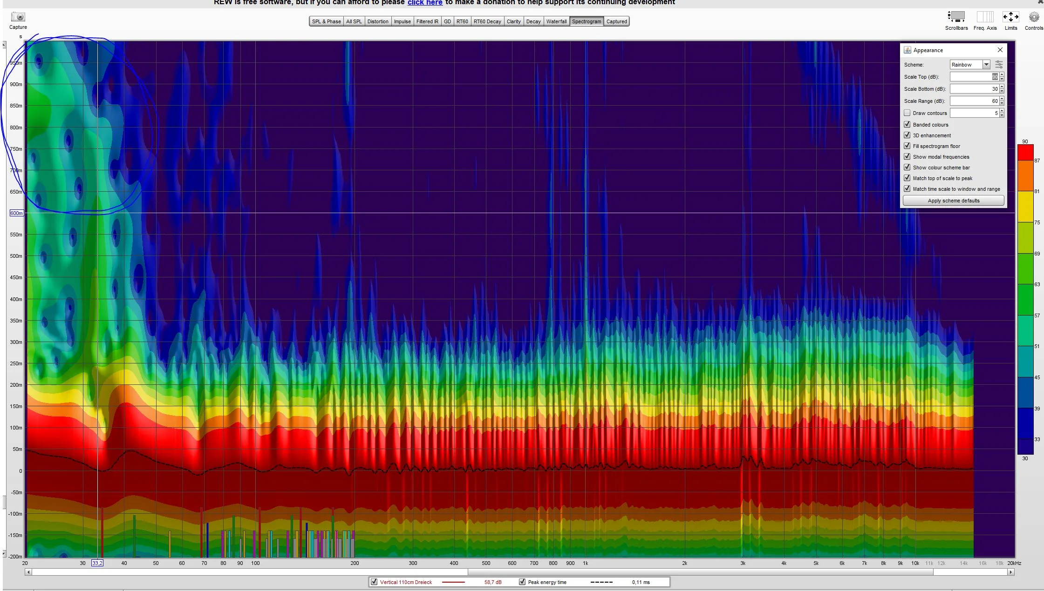The width and height of the screenshot is (1044, 591).
Task: Open the Scrollbars toggle icon
Action: tap(956, 17)
